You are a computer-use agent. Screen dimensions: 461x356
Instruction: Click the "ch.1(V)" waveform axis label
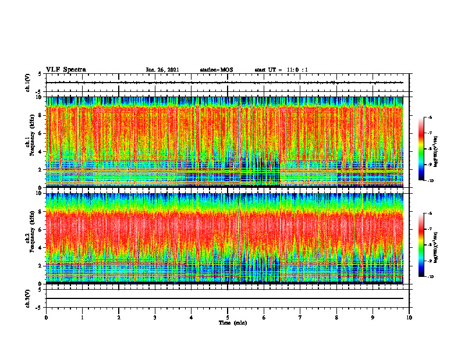[x=27, y=83]
